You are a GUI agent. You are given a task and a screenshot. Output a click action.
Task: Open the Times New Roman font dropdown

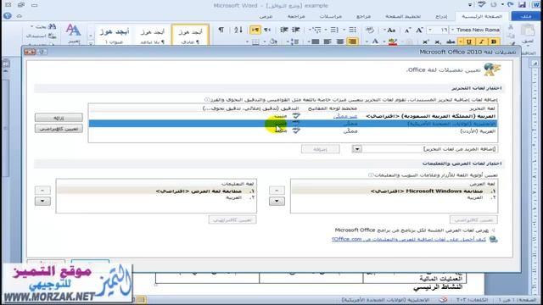click(x=452, y=30)
